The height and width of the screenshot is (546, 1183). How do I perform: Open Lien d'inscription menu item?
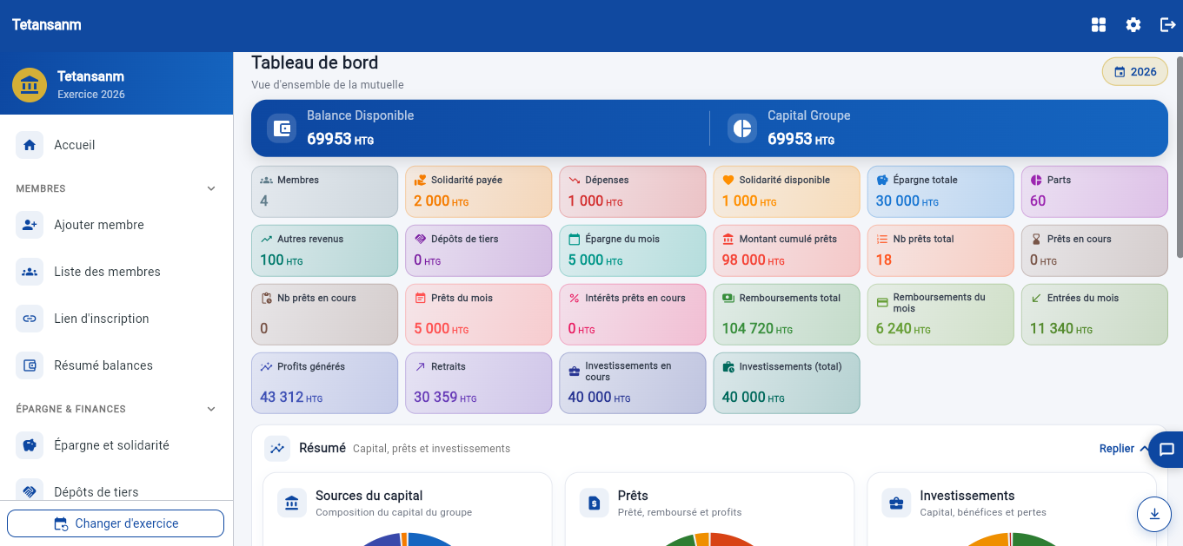(x=116, y=319)
